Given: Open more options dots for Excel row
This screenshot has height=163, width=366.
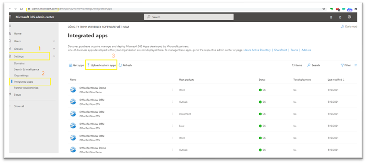Looking at the screenshot, I should coord(173,126).
